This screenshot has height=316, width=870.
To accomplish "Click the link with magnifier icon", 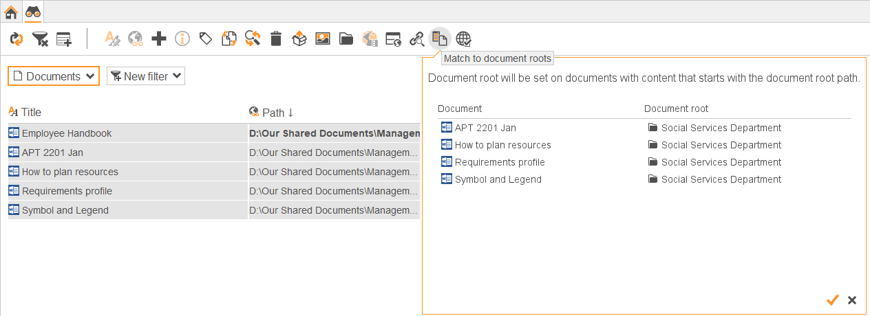I will coord(417,38).
